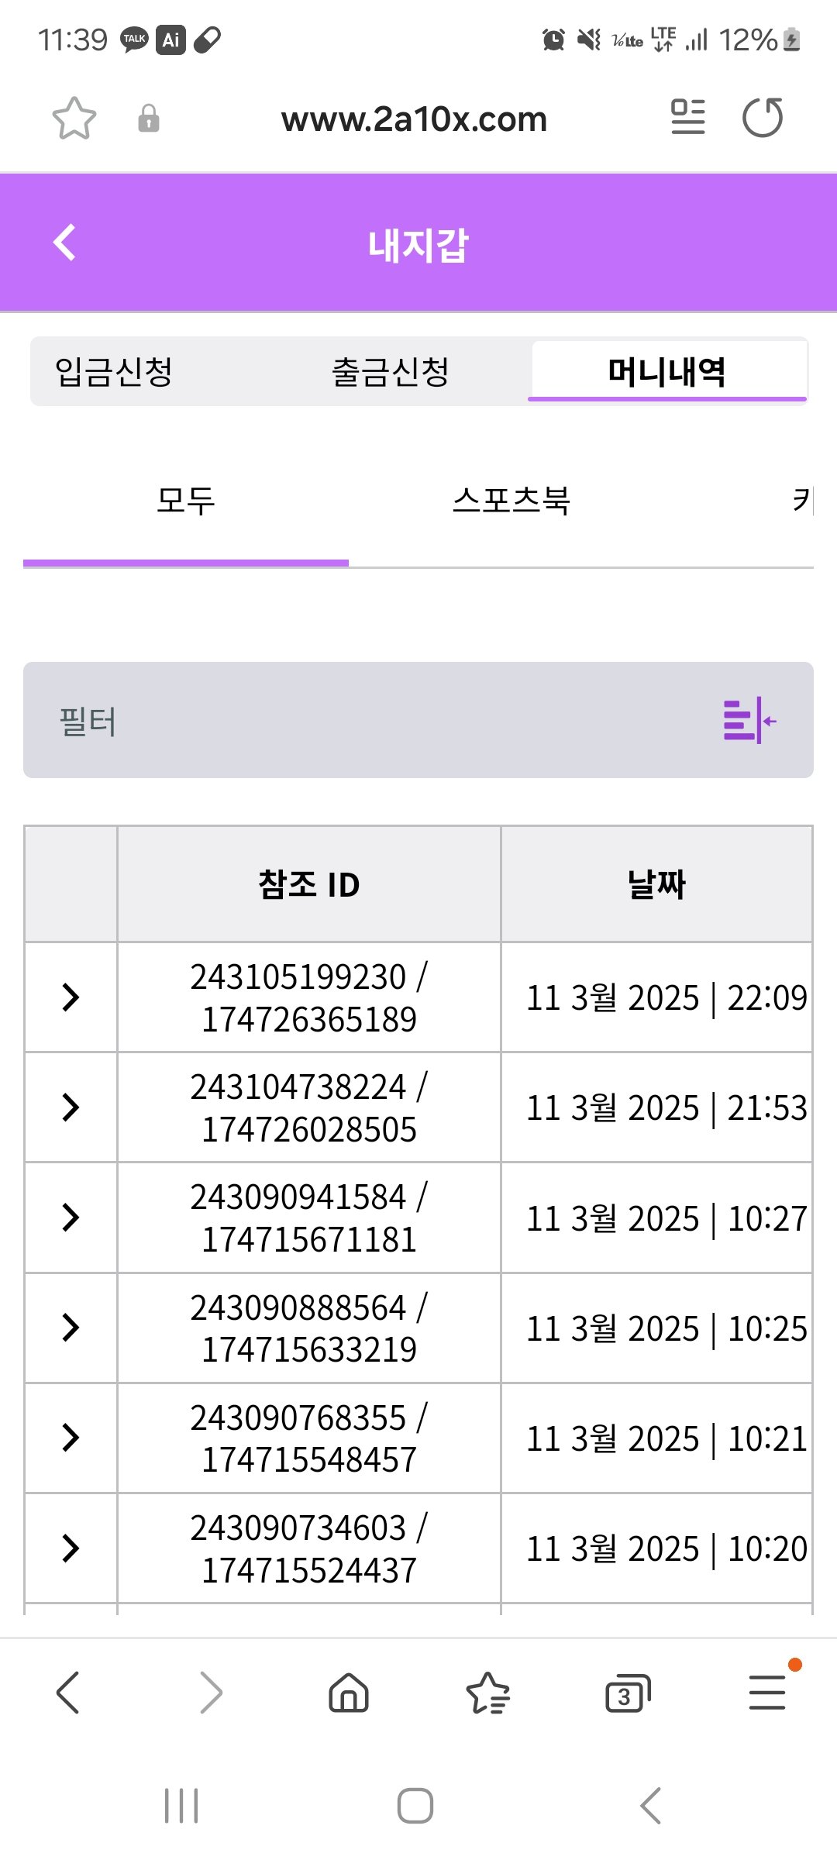Image resolution: width=837 pixels, height=1860 pixels.
Task: Switch to 입금신청 tab
Action: tap(114, 372)
